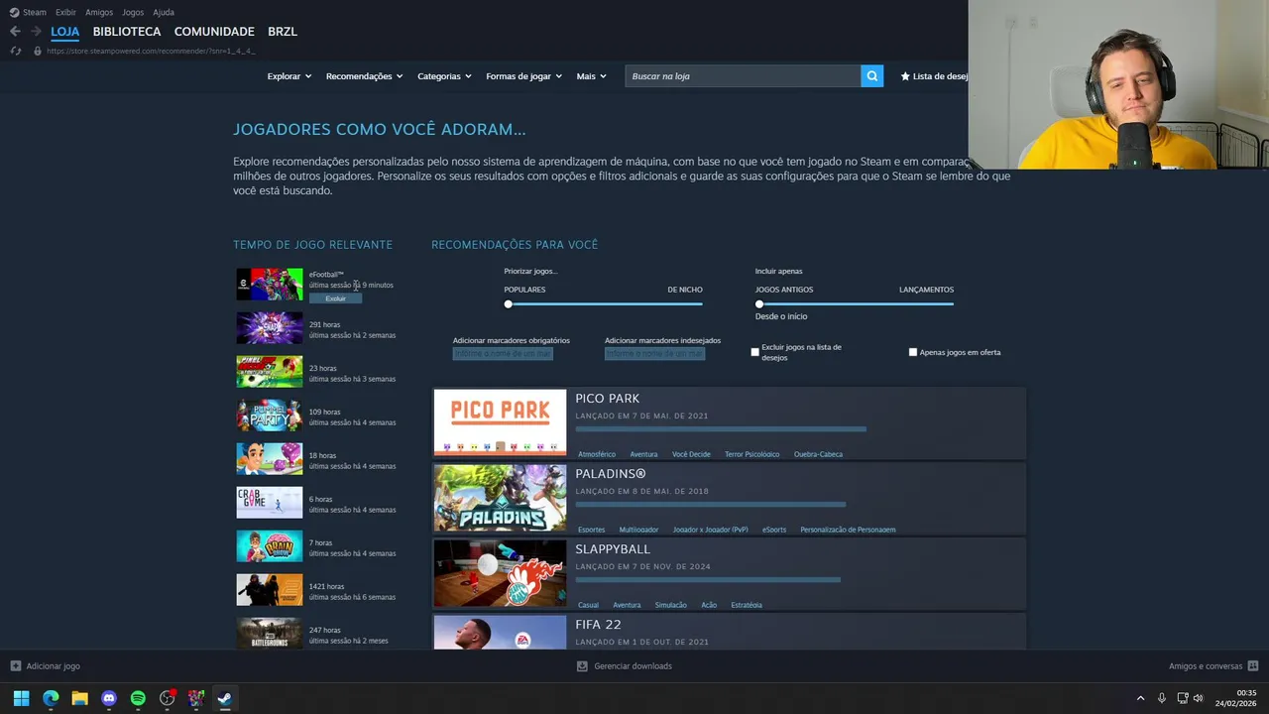Open Gerenciar downloads

click(x=625, y=666)
